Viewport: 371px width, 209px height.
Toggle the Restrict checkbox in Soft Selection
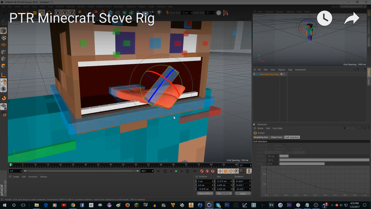click(301, 149)
